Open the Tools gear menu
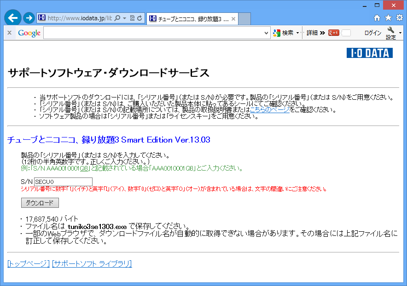 pyautogui.click(x=400, y=17)
